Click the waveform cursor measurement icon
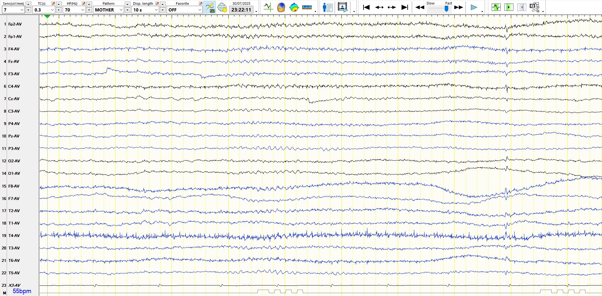Screen dimensions: 602x296 pyautogui.click(x=268, y=7)
